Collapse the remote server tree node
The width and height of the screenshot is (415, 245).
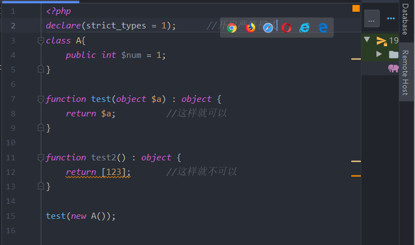367,40
